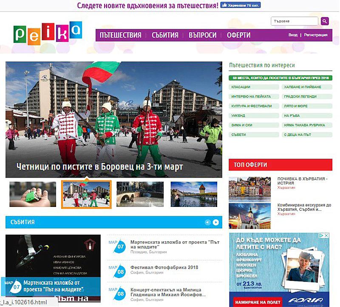The height and width of the screenshot is (307, 340).
Task: Advance events with the right arrow
Action: (x=216, y=222)
